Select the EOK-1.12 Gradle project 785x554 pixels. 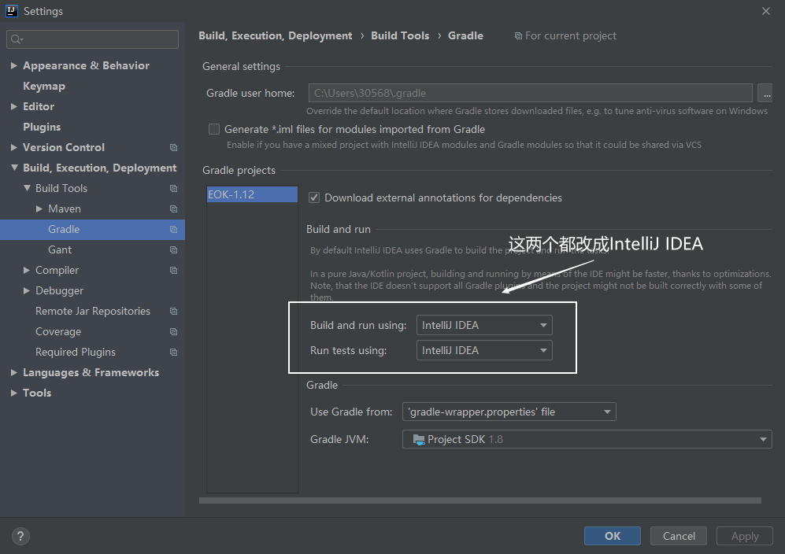(x=252, y=194)
